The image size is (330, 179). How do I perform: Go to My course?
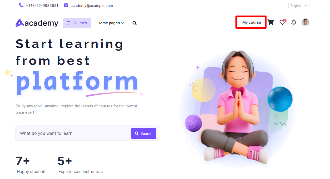click(x=252, y=22)
